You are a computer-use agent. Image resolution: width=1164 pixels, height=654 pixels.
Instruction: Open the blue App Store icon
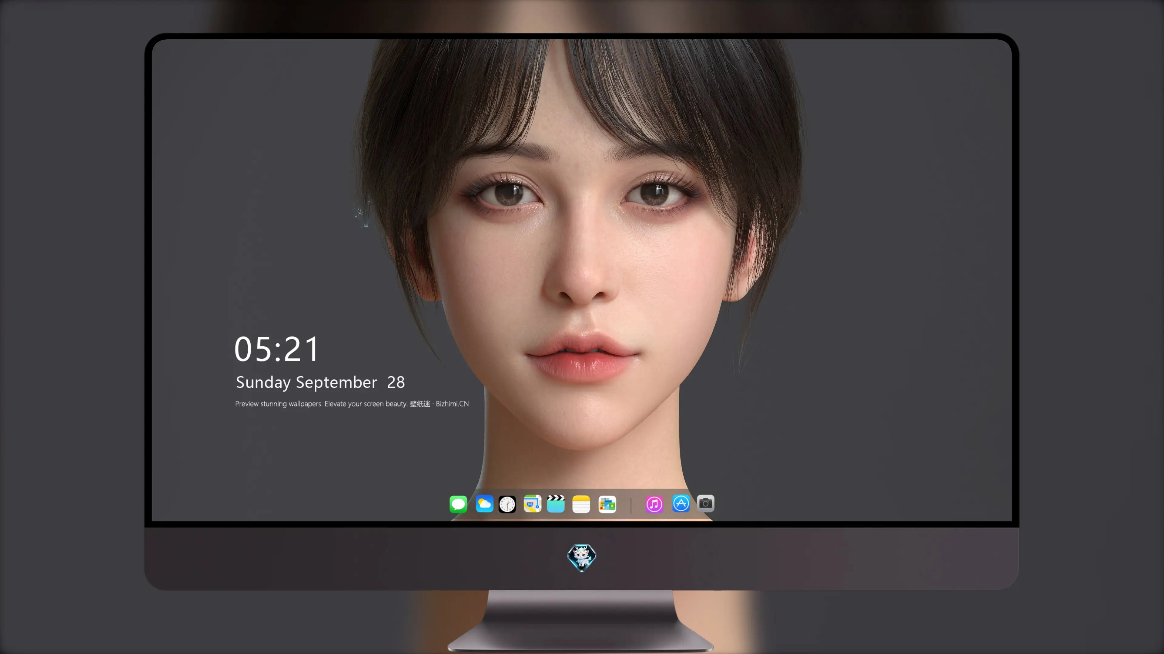coord(681,503)
